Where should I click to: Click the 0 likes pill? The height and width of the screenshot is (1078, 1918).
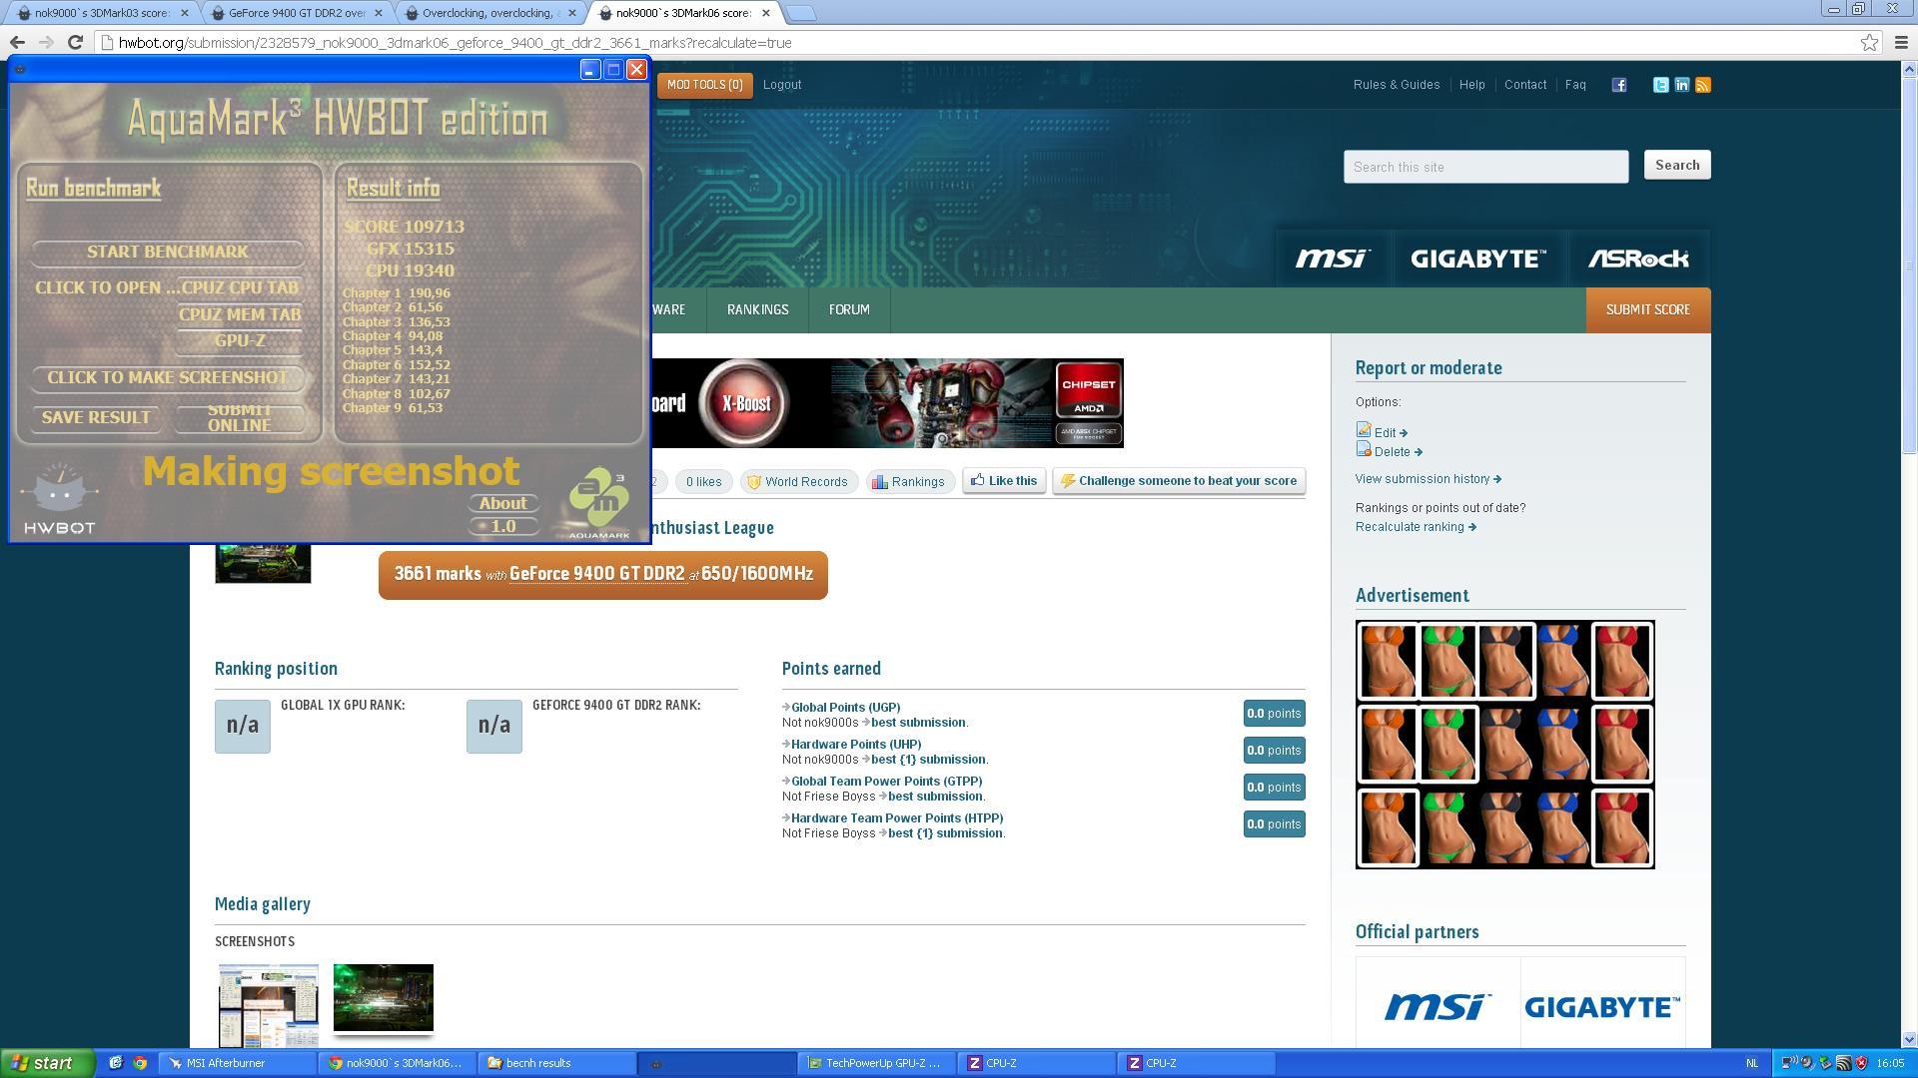click(x=703, y=481)
